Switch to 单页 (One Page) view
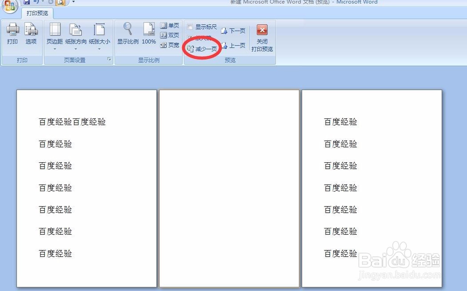This screenshot has width=467, height=291. [x=169, y=25]
